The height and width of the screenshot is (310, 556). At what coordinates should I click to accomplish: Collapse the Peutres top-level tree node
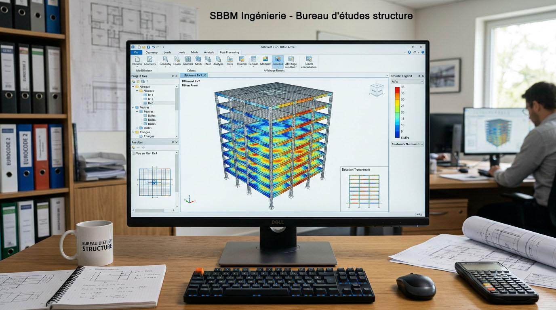pos(133,107)
